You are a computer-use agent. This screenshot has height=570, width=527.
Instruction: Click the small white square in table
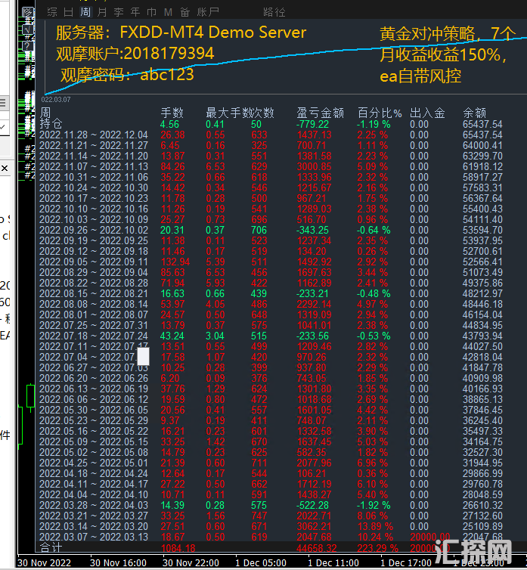point(143,355)
